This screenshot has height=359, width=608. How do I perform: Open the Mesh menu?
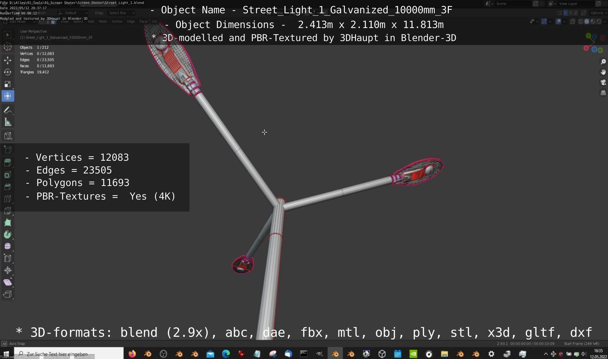tap(103, 21)
